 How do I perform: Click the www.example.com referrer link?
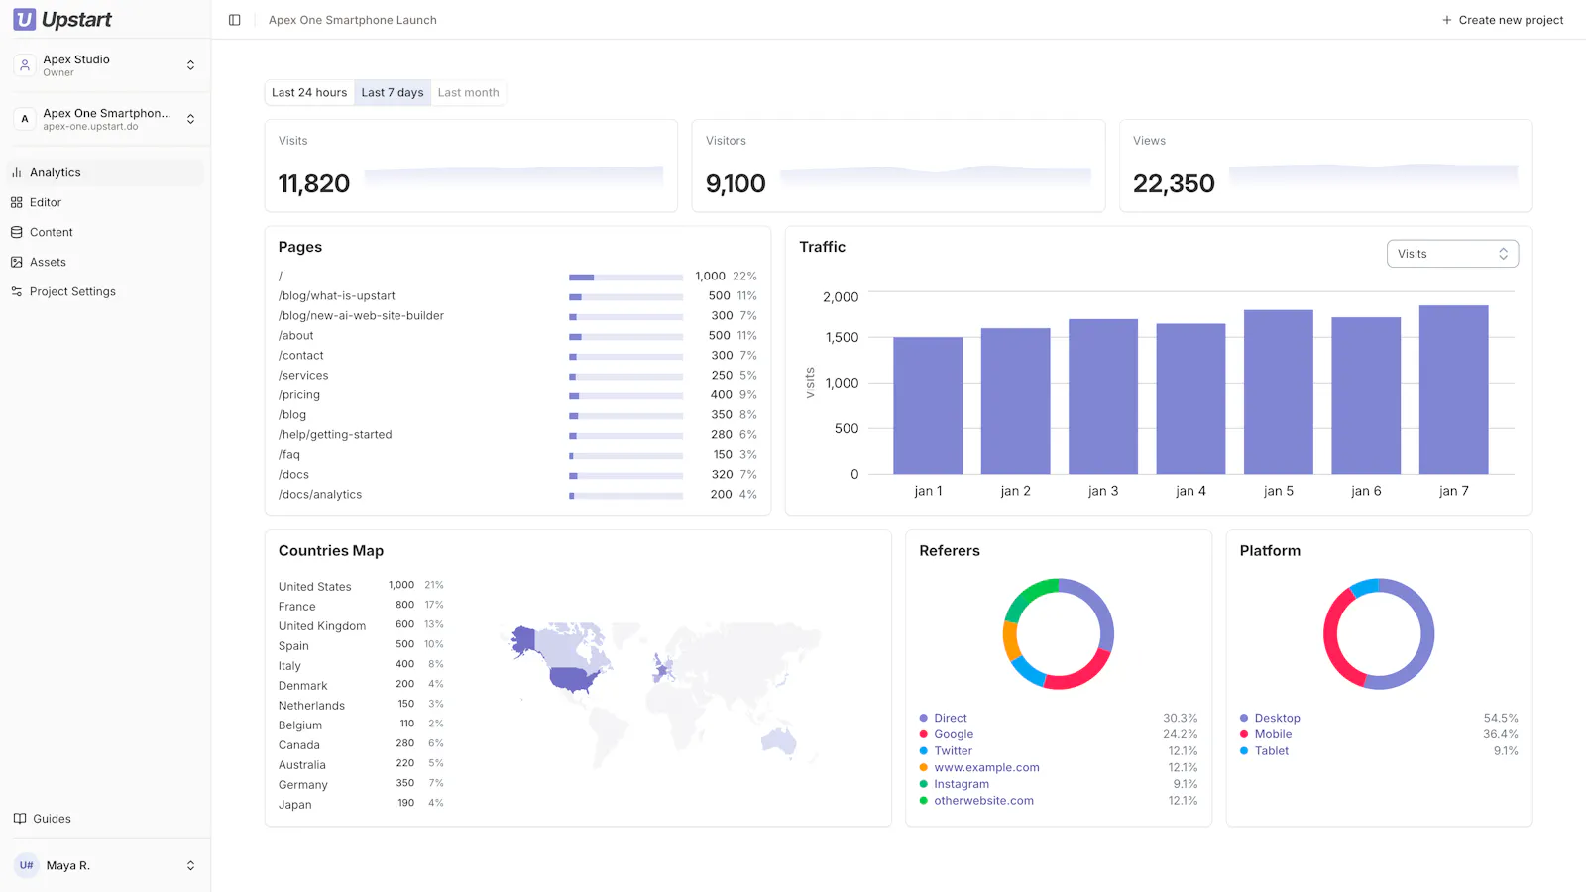point(987,768)
